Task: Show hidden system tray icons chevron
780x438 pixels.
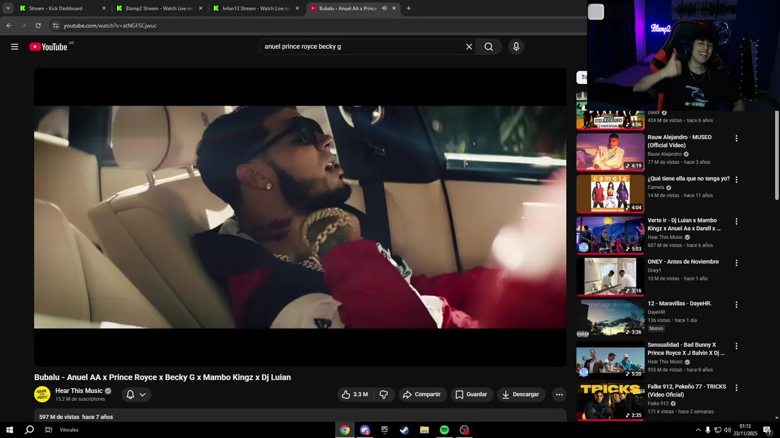Action: click(698, 430)
